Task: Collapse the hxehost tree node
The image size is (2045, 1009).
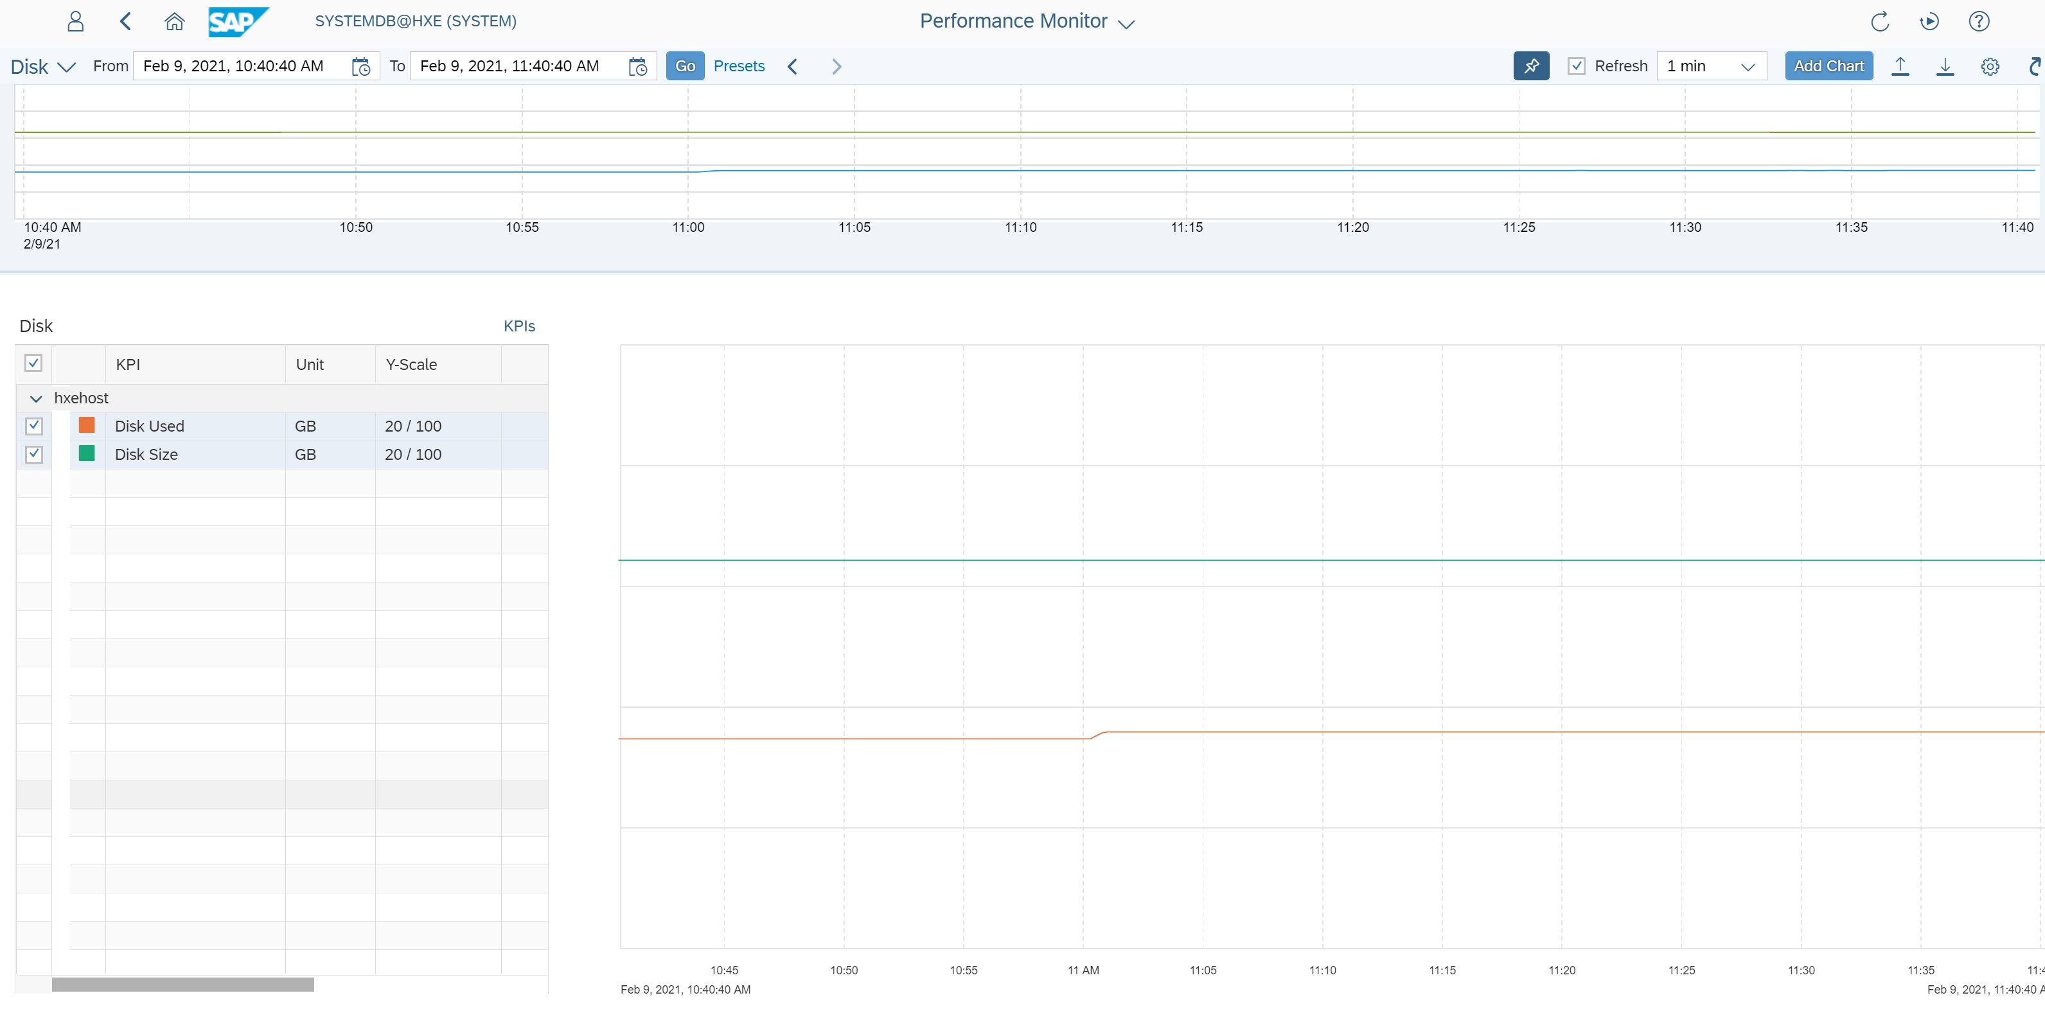Action: pos(36,398)
